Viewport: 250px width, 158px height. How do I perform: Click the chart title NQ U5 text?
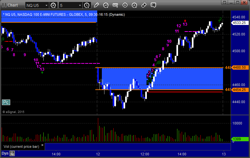coord(64,14)
